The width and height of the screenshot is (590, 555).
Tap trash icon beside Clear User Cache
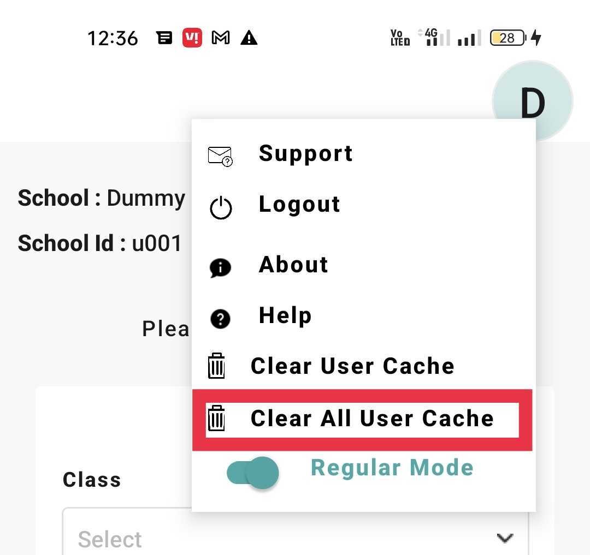pos(216,366)
